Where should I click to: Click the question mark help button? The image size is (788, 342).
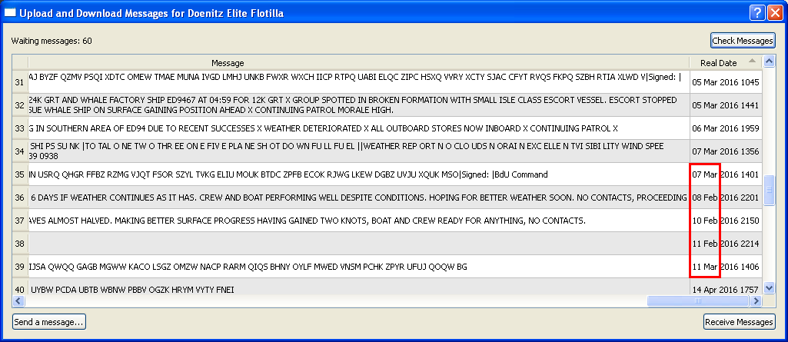pyautogui.click(x=756, y=13)
